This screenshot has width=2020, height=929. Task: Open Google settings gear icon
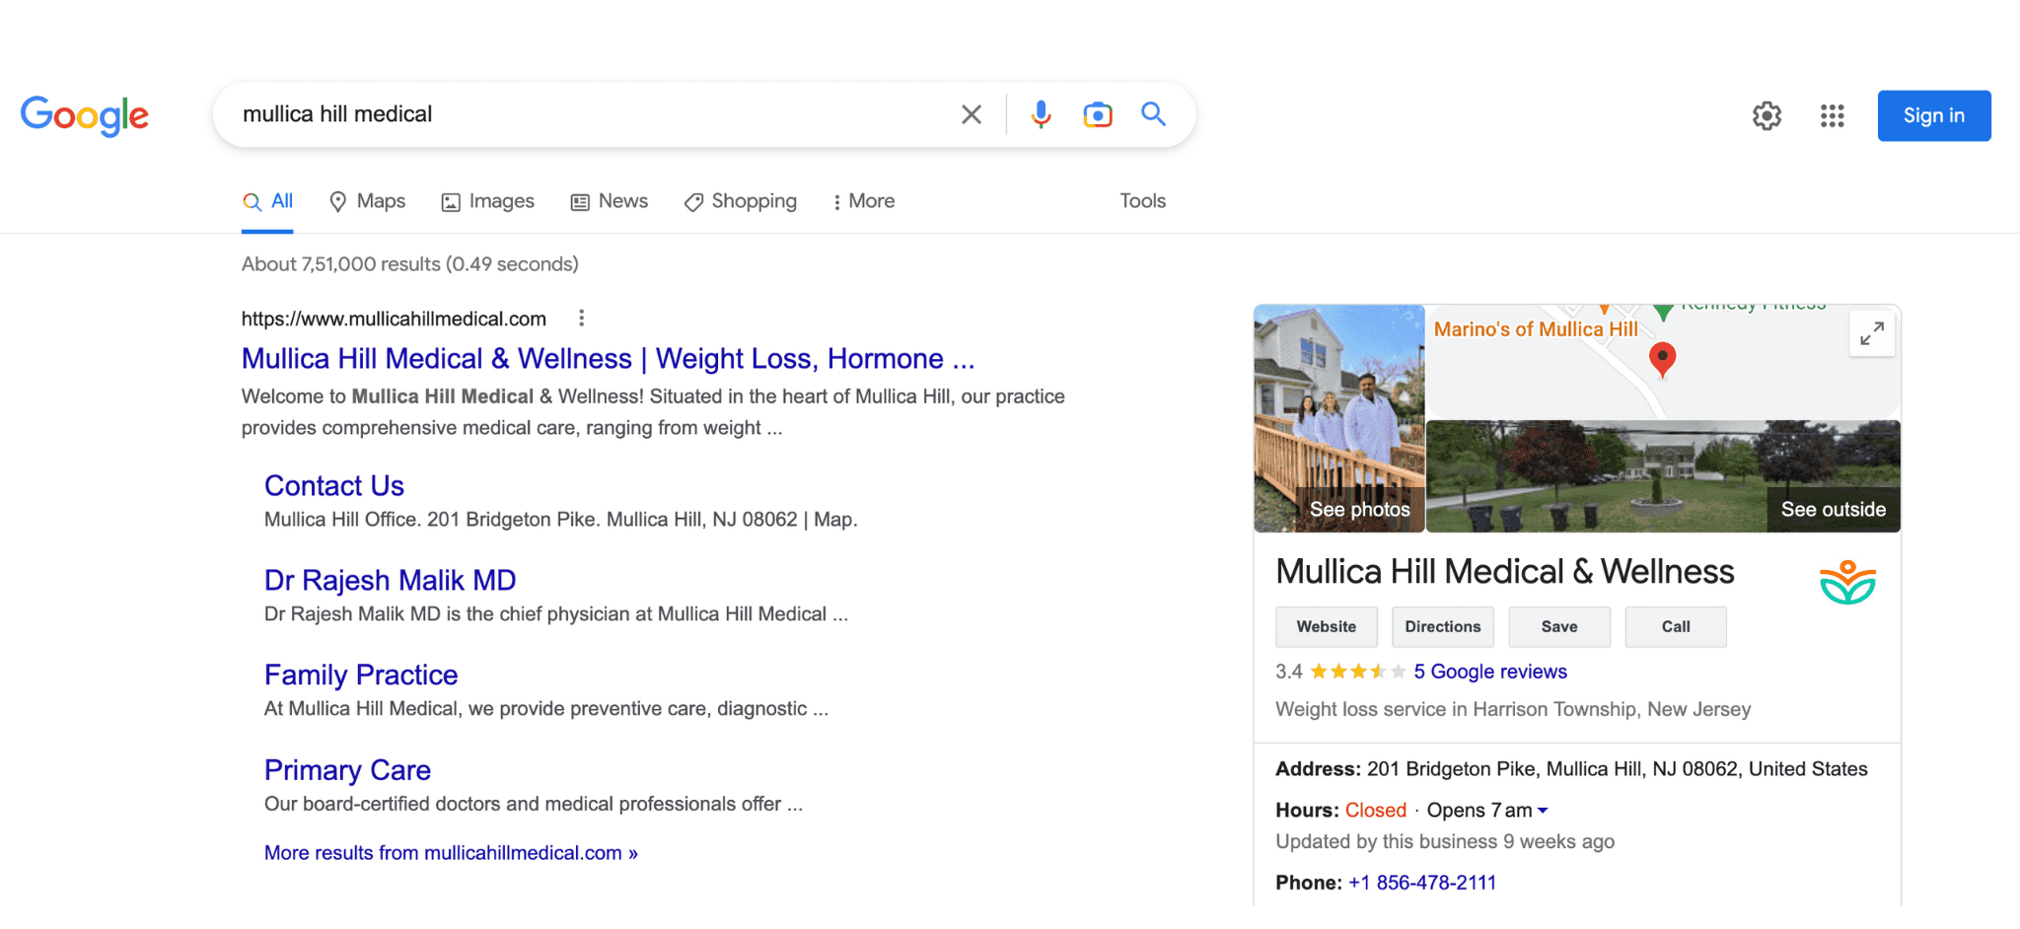(1767, 115)
